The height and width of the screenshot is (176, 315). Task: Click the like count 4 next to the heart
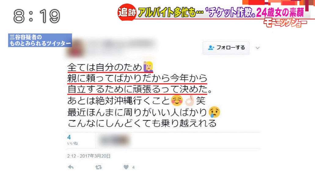click(134, 167)
